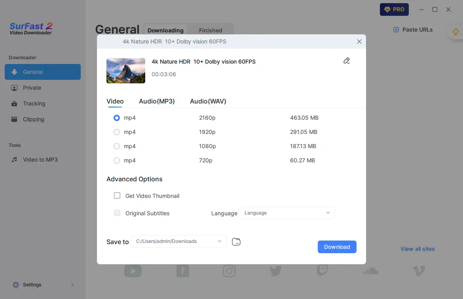The height and width of the screenshot is (299, 463).
Task: Open Settings label in sidebar
Action: pos(32,284)
